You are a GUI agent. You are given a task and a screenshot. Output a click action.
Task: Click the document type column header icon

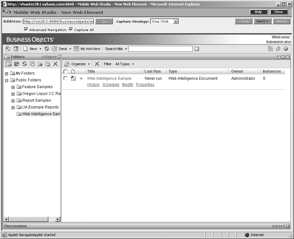(x=73, y=71)
